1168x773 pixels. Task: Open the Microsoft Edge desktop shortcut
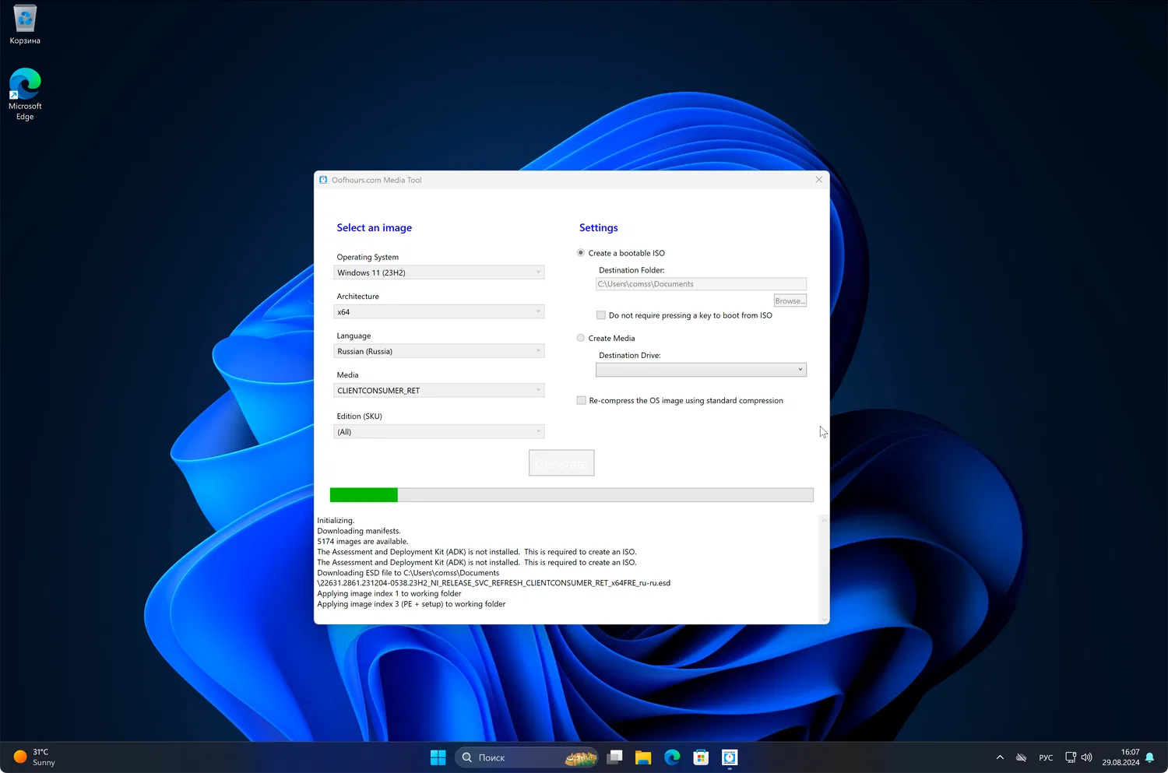(25, 86)
